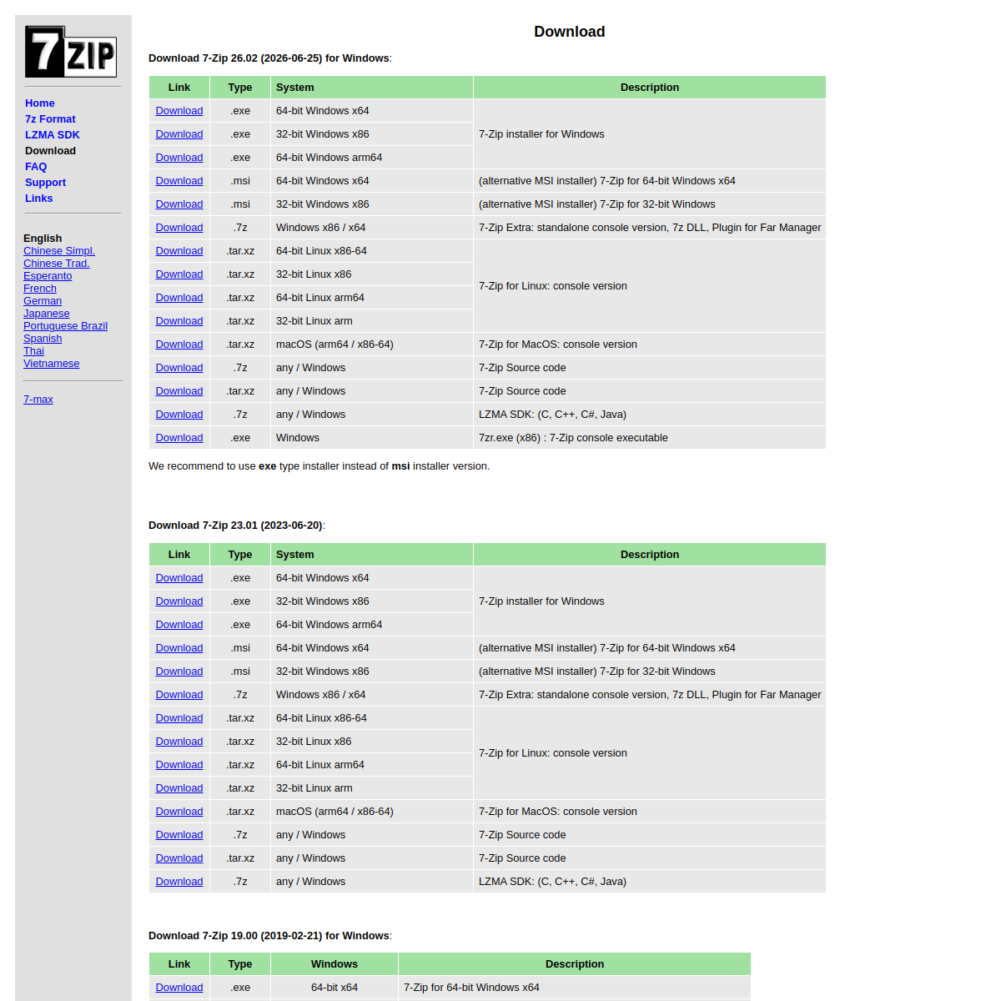Viewport: 1001px width, 1001px height.
Task: Download 23.01 tar.xz for 64-bit Linux arm64
Action: pos(179,765)
